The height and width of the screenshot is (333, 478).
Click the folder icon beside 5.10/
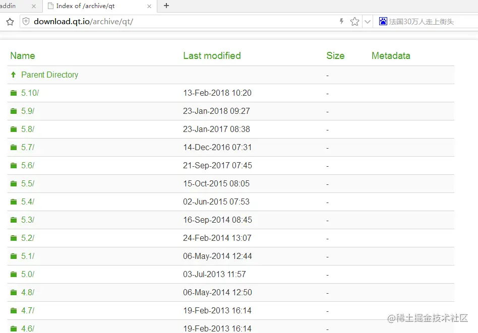coord(14,93)
